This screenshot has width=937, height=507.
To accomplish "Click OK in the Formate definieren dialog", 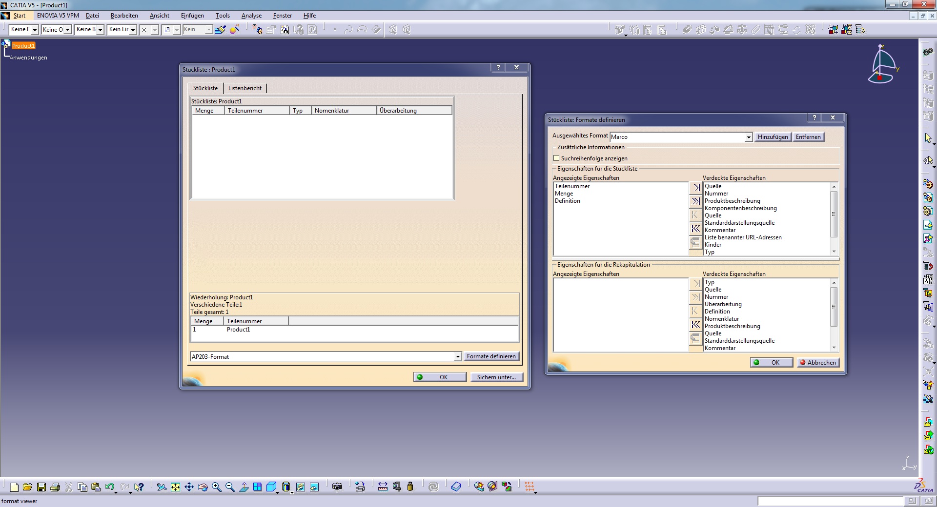I will coord(771,362).
